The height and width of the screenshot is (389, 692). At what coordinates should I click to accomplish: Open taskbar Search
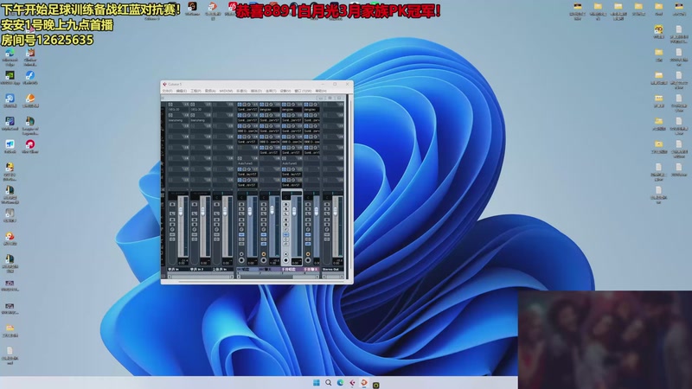coord(329,382)
